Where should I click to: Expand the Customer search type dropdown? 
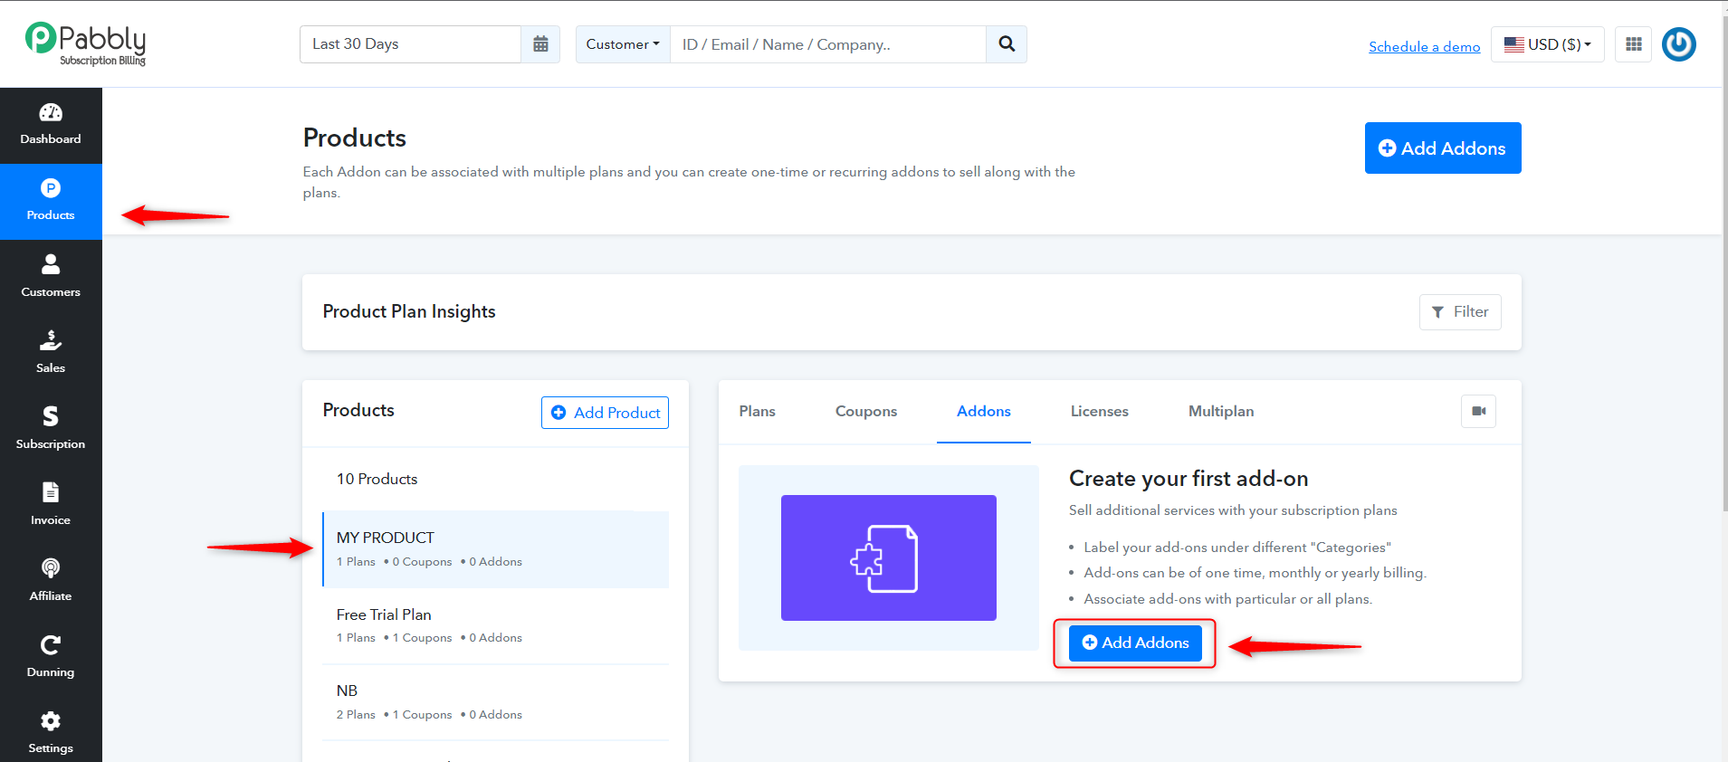pyautogui.click(x=623, y=44)
